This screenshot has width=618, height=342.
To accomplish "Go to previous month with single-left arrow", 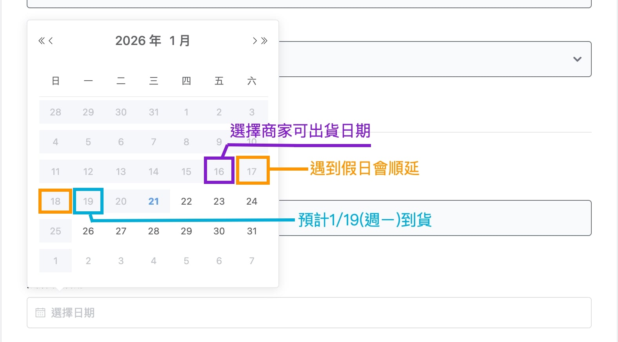I will [x=51, y=41].
